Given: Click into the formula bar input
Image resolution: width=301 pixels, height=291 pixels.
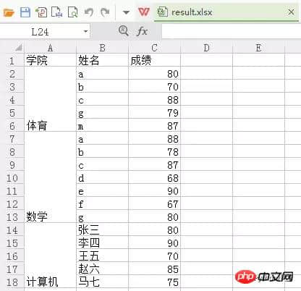Looking at the screenshot, I should click(231, 31).
